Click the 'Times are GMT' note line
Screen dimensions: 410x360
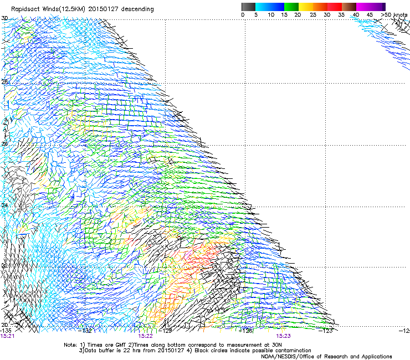173,345
